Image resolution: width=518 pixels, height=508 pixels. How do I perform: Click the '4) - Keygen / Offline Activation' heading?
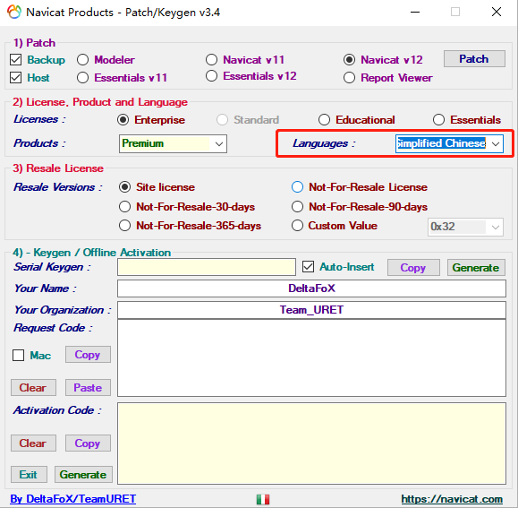click(x=91, y=253)
